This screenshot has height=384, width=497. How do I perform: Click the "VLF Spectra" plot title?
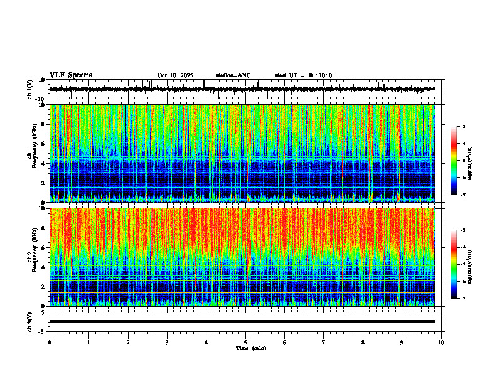[71, 75]
